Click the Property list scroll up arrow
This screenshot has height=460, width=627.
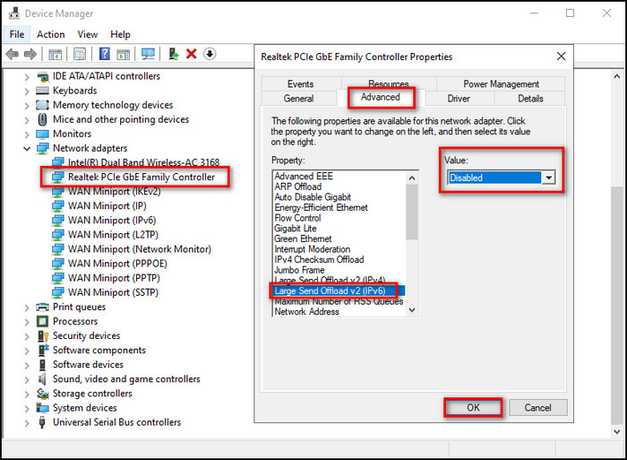(412, 178)
